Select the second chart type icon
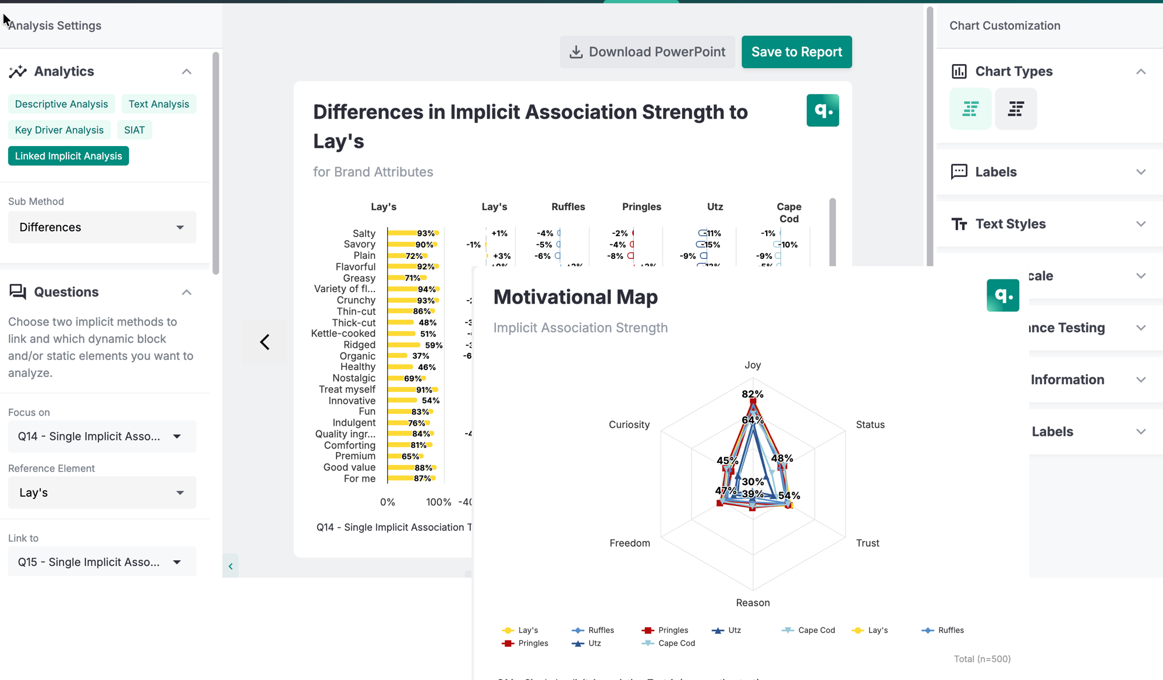 [1015, 108]
